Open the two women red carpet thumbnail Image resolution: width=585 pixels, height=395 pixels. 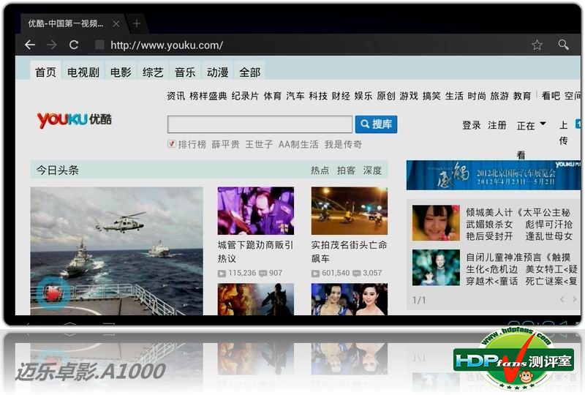[350, 299]
